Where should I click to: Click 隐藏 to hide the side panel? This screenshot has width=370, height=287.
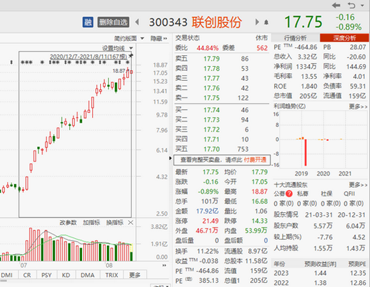tap(159, 38)
